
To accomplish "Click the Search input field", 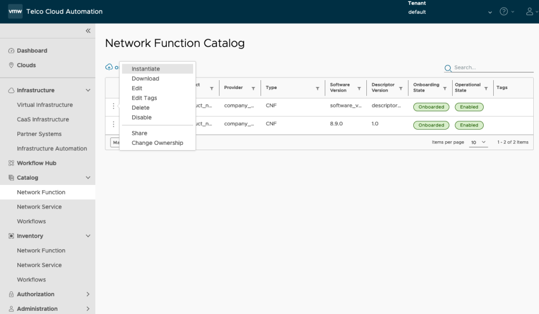I will 493,68.
